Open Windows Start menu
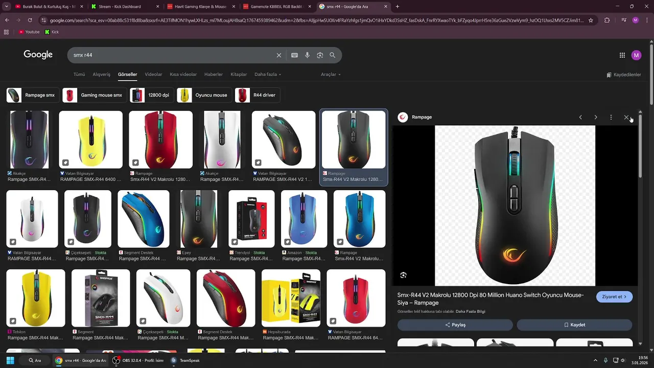The image size is (654, 368). [x=10, y=360]
